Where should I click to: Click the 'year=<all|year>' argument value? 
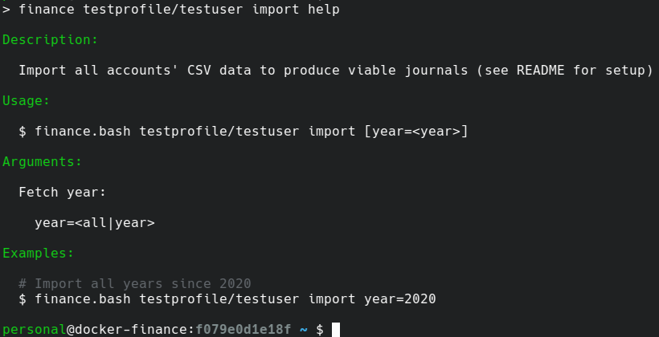(95, 222)
